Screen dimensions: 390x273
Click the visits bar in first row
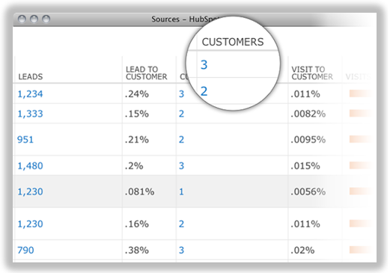click(x=361, y=93)
